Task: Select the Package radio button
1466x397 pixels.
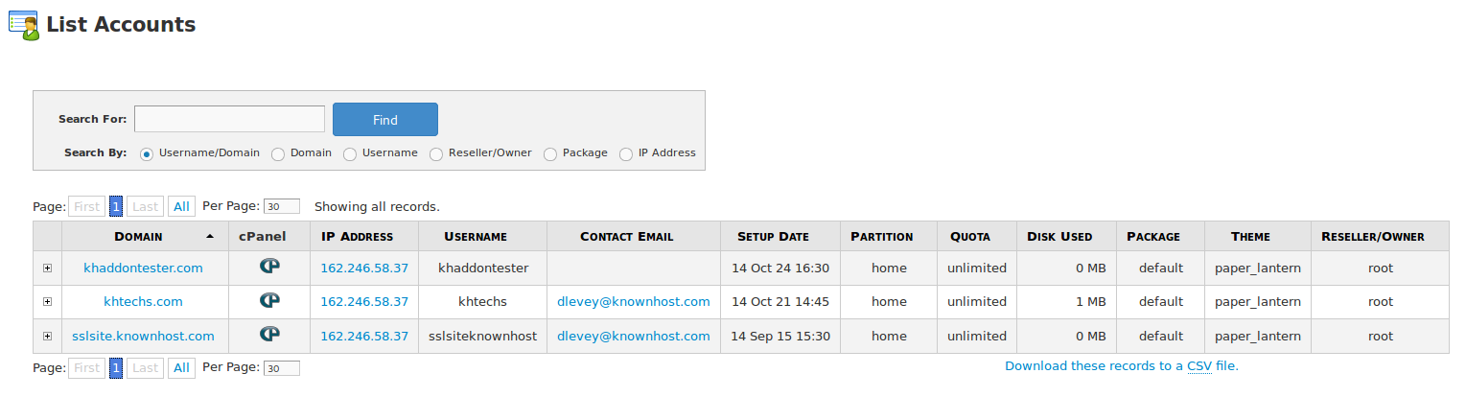Action: tap(550, 153)
